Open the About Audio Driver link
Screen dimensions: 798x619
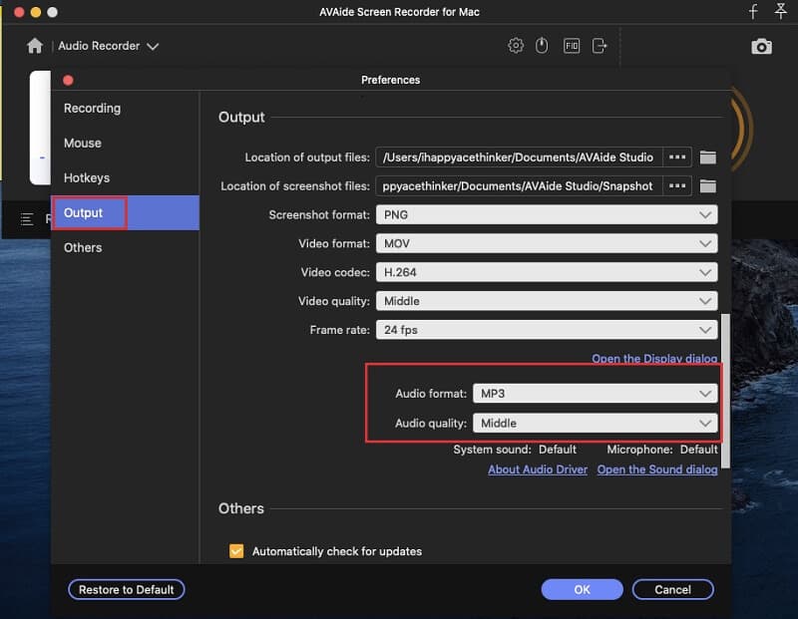click(x=538, y=469)
